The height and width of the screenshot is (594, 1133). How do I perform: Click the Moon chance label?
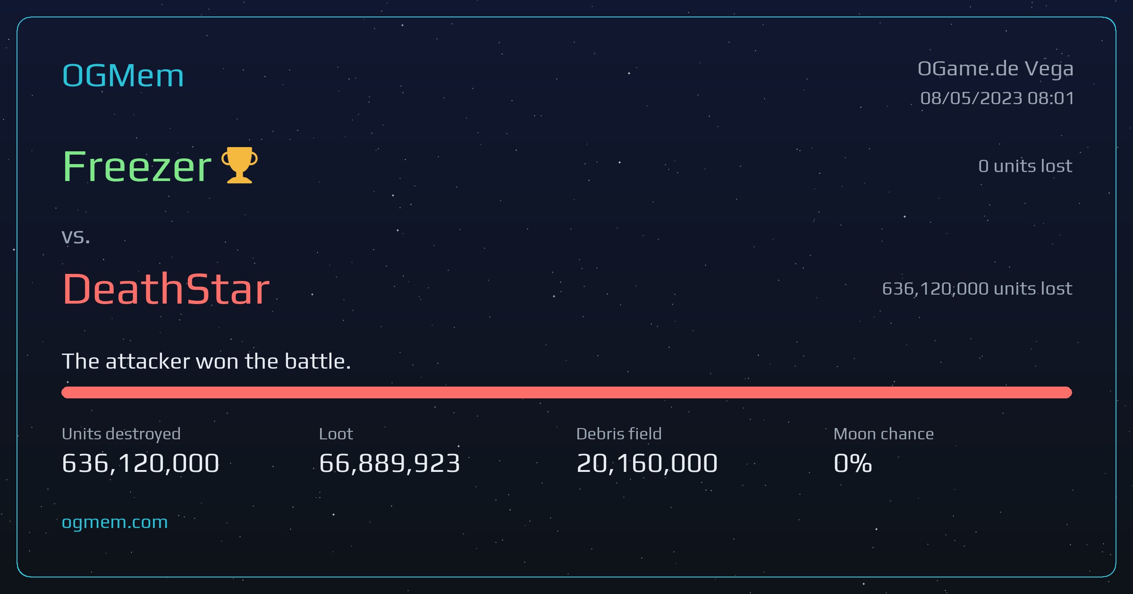click(x=883, y=434)
